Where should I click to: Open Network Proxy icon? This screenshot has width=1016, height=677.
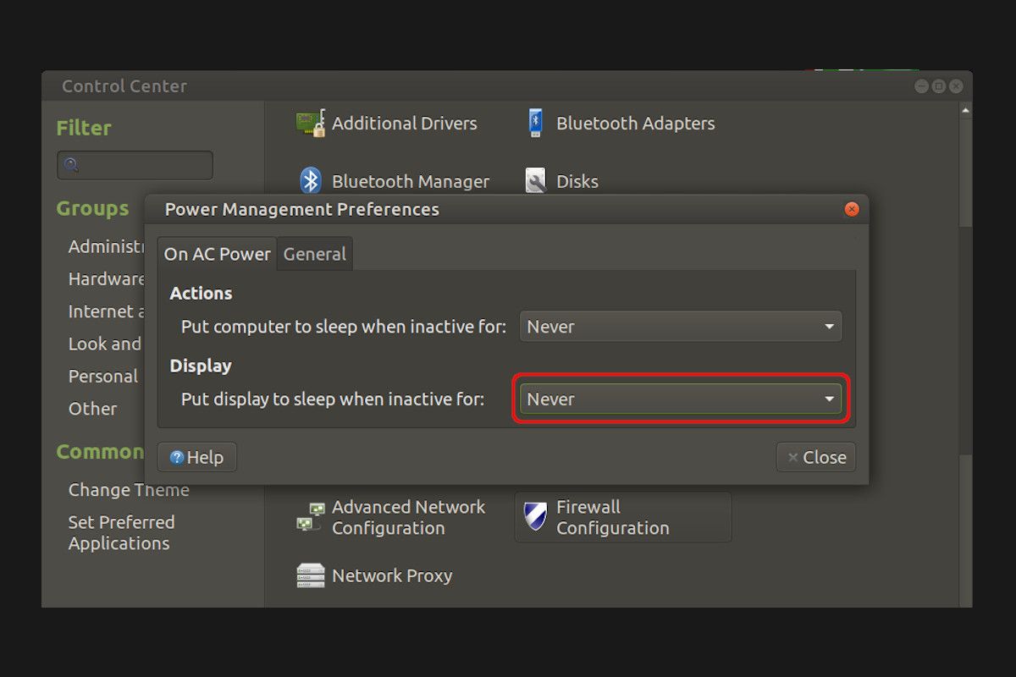click(311, 575)
